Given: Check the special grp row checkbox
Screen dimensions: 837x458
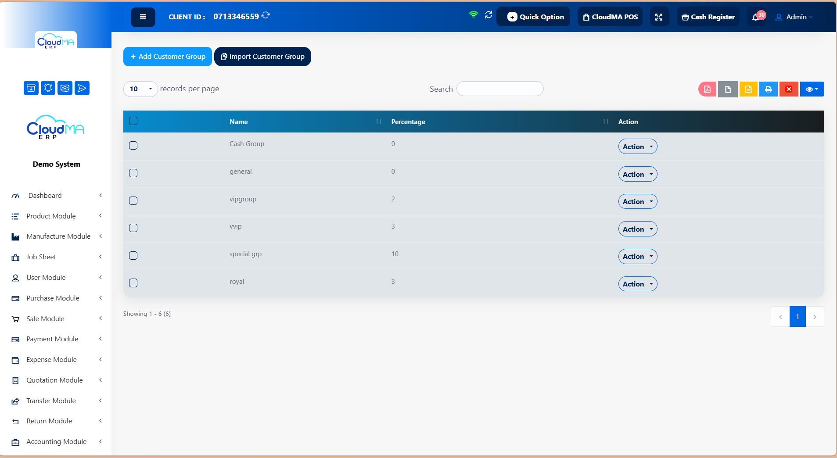Looking at the screenshot, I should [x=133, y=256].
